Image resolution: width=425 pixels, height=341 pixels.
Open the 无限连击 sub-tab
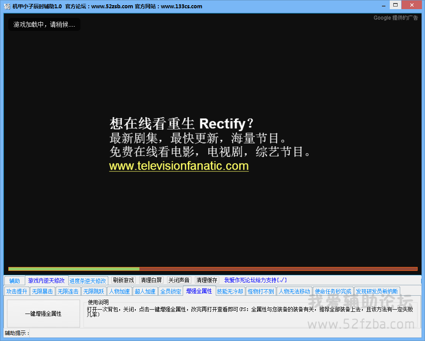click(68, 291)
